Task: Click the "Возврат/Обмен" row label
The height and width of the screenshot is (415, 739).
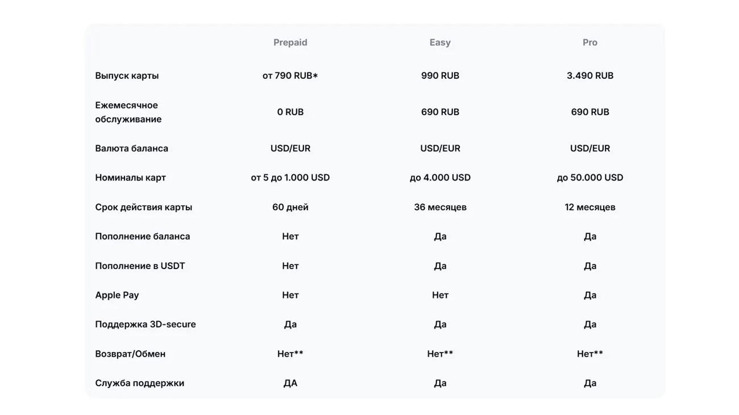Action: pyautogui.click(x=130, y=354)
